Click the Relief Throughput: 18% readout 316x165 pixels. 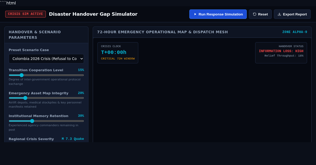pos(284,56)
